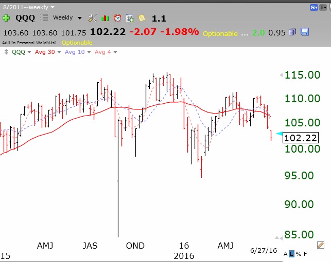Screen dimensions: 331x262
Task: Open the bar chart indicators icon
Action: [105, 18]
